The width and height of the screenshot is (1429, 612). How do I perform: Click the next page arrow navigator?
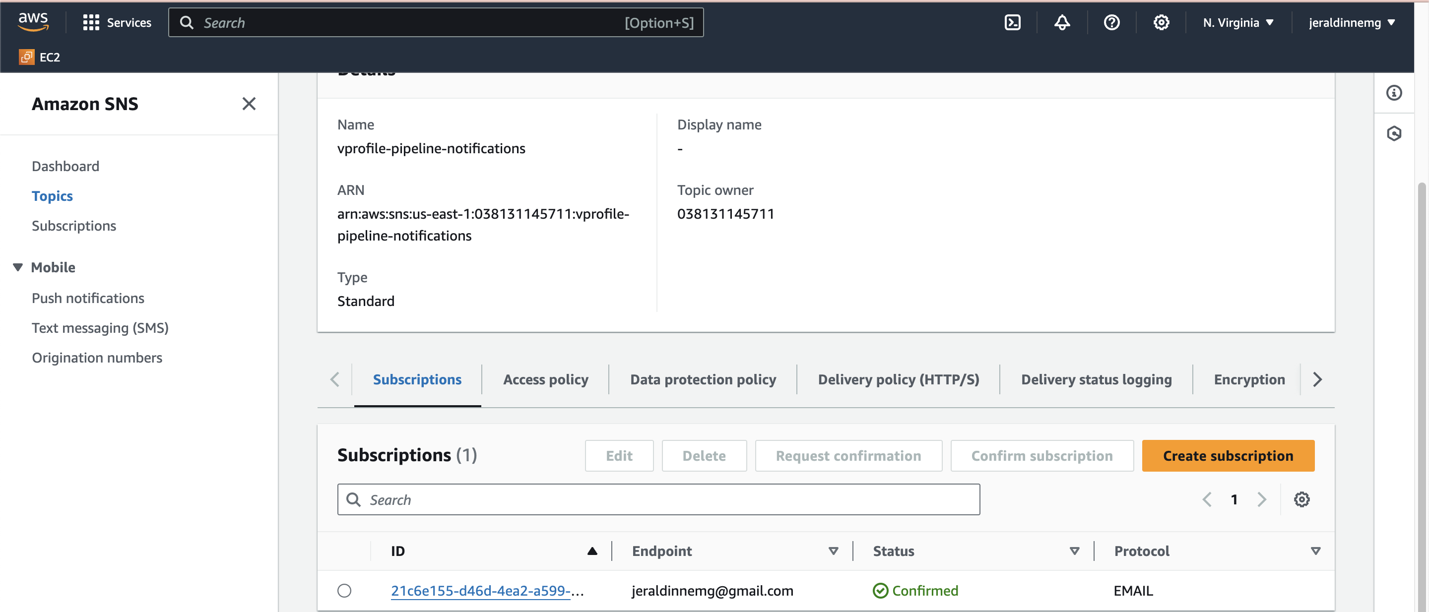click(x=1262, y=497)
